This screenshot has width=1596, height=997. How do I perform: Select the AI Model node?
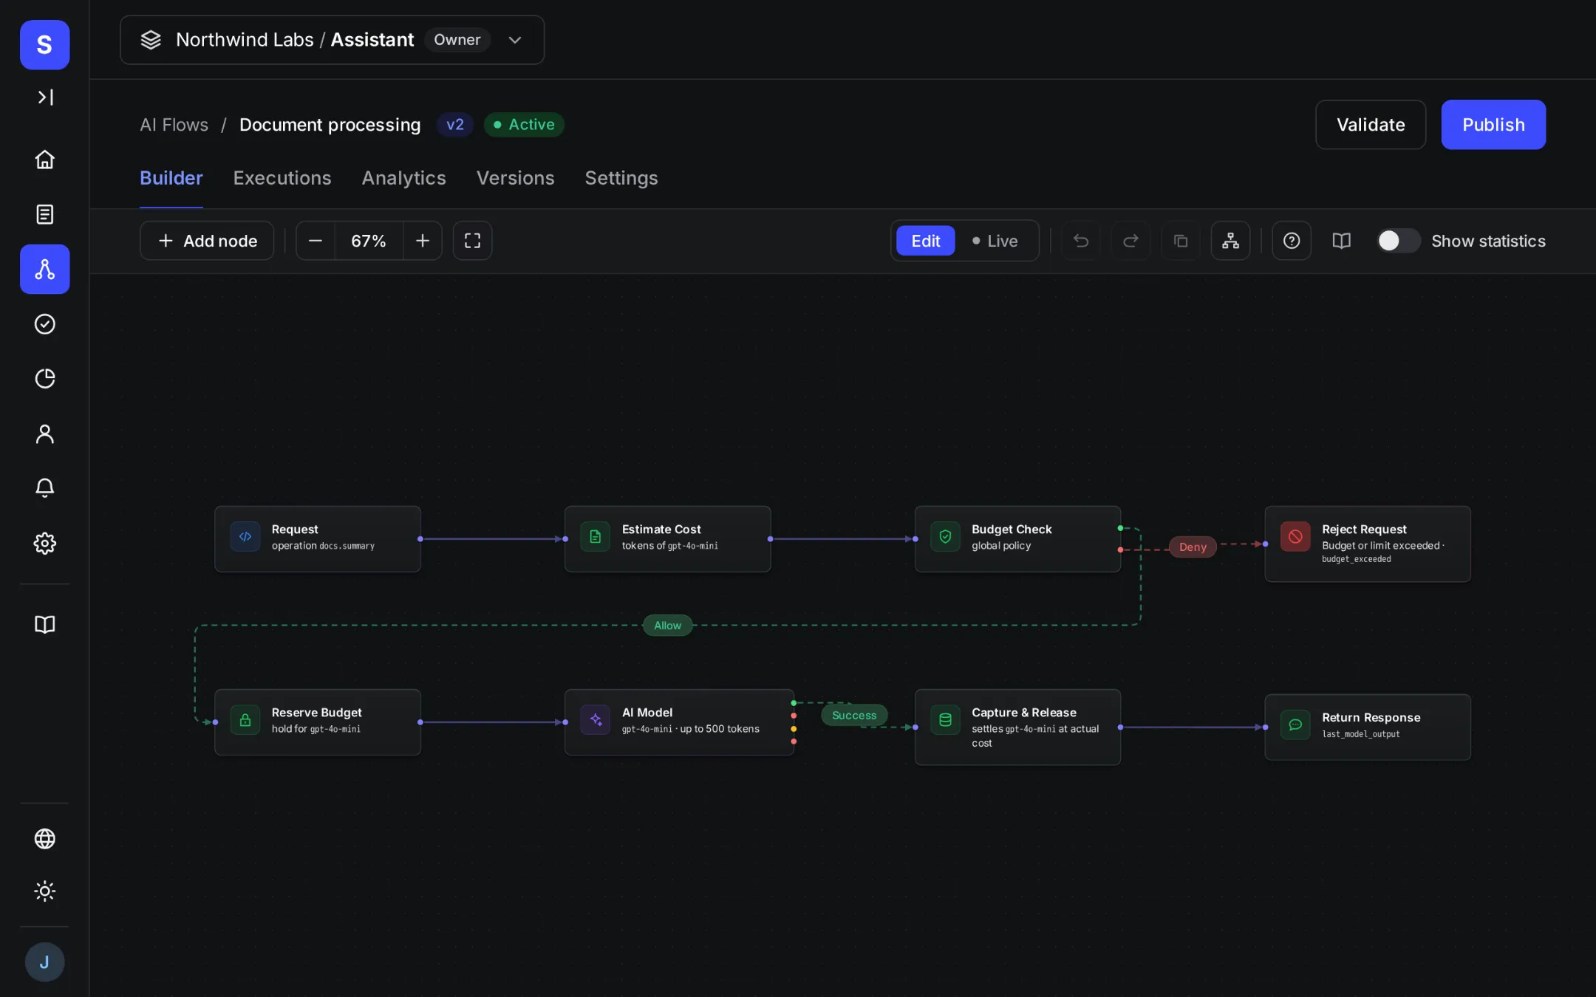(x=679, y=722)
